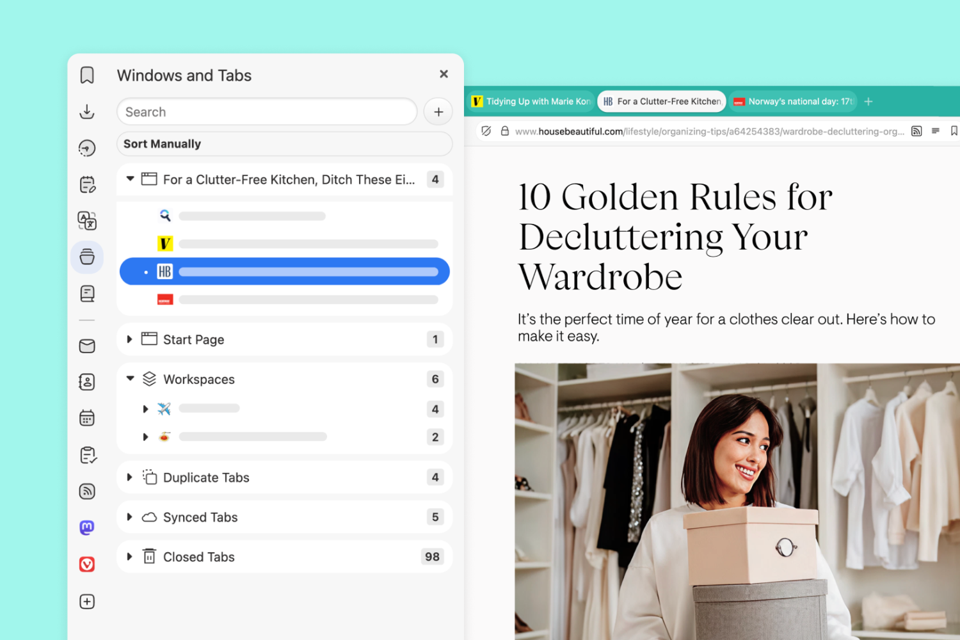Close the Windows and Tabs panel
The width and height of the screenshot is (960, 640).
(x=444, y=74)
